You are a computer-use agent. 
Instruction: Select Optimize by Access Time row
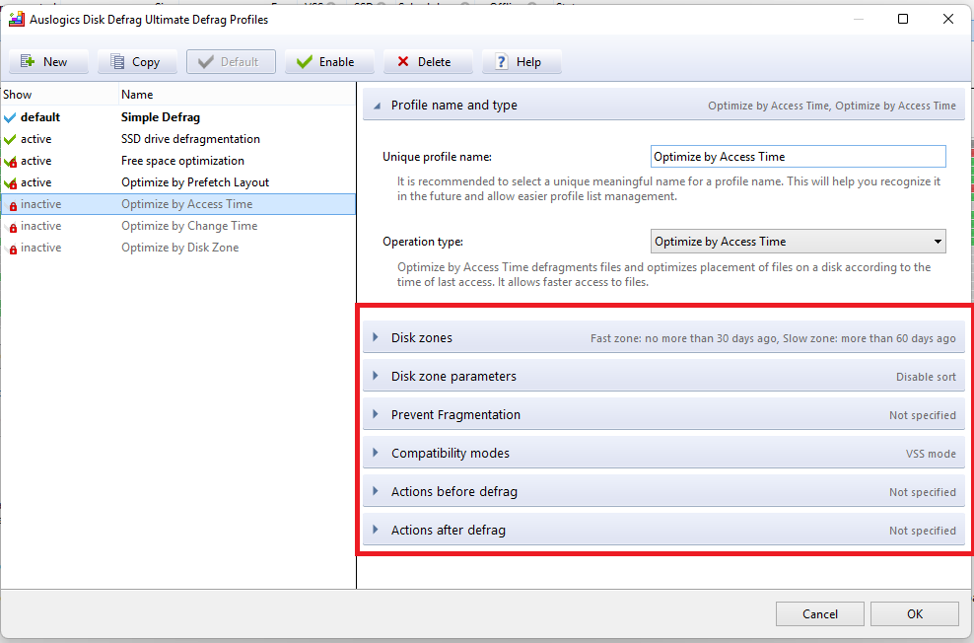(178, 204)
